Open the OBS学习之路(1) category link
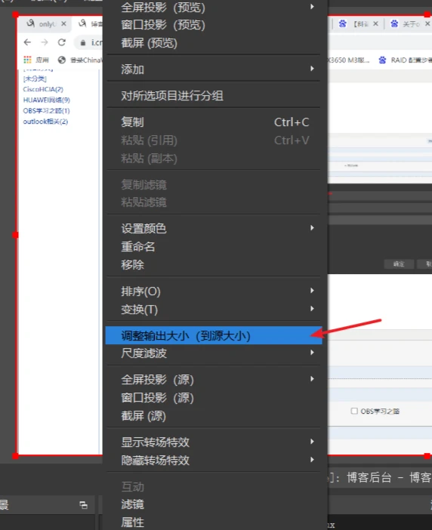 point(46,111)
